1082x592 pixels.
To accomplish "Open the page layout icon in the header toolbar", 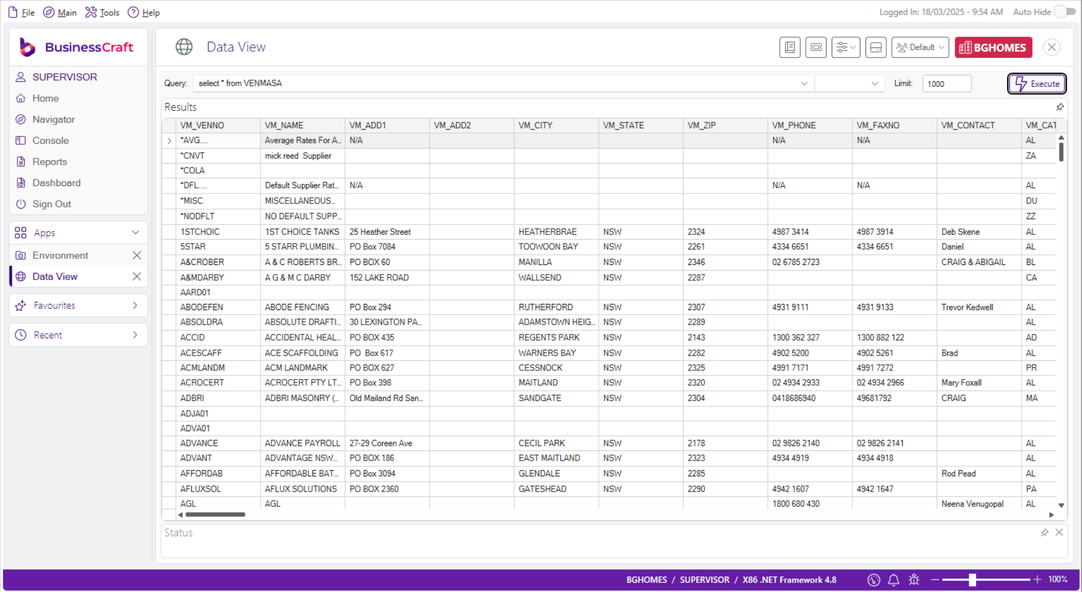I will pos(789,47).
